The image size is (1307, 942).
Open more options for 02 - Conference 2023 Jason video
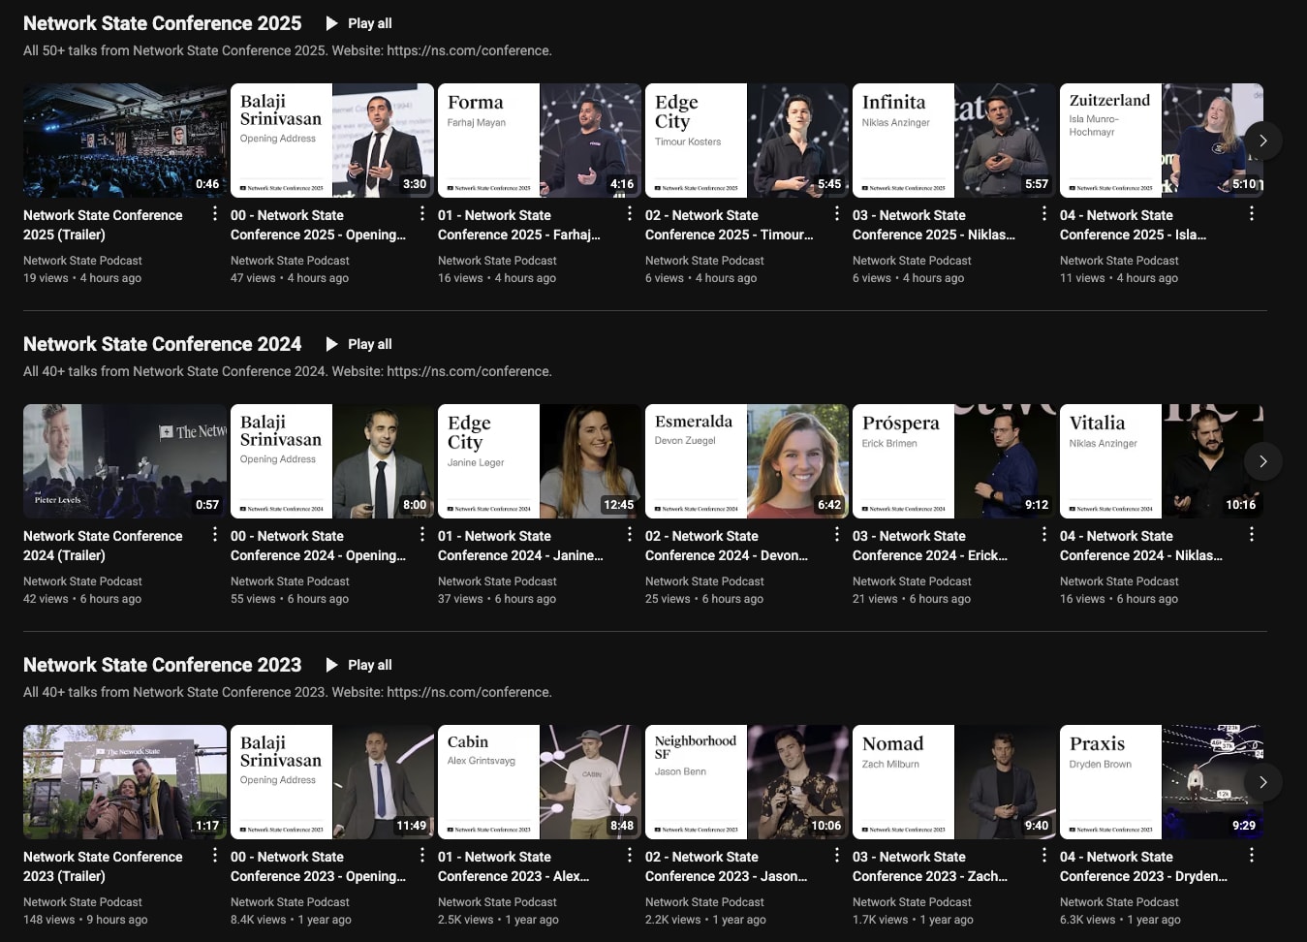click(837, 855)
